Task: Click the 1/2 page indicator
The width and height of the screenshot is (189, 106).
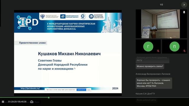Action: [162, 5]
